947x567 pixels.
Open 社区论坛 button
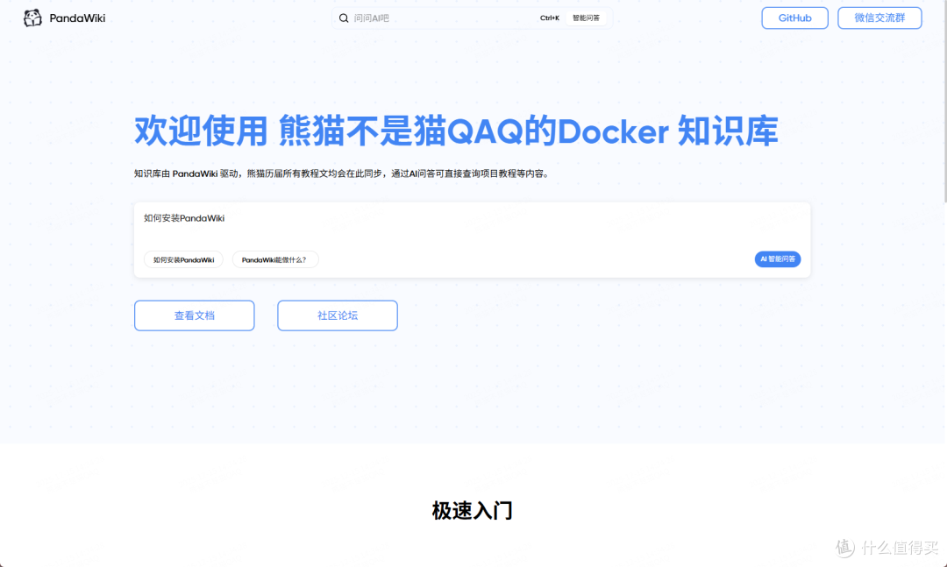pos(338,315)
